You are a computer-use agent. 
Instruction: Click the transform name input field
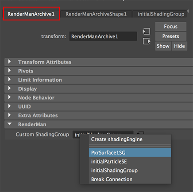tap(103, 36)
